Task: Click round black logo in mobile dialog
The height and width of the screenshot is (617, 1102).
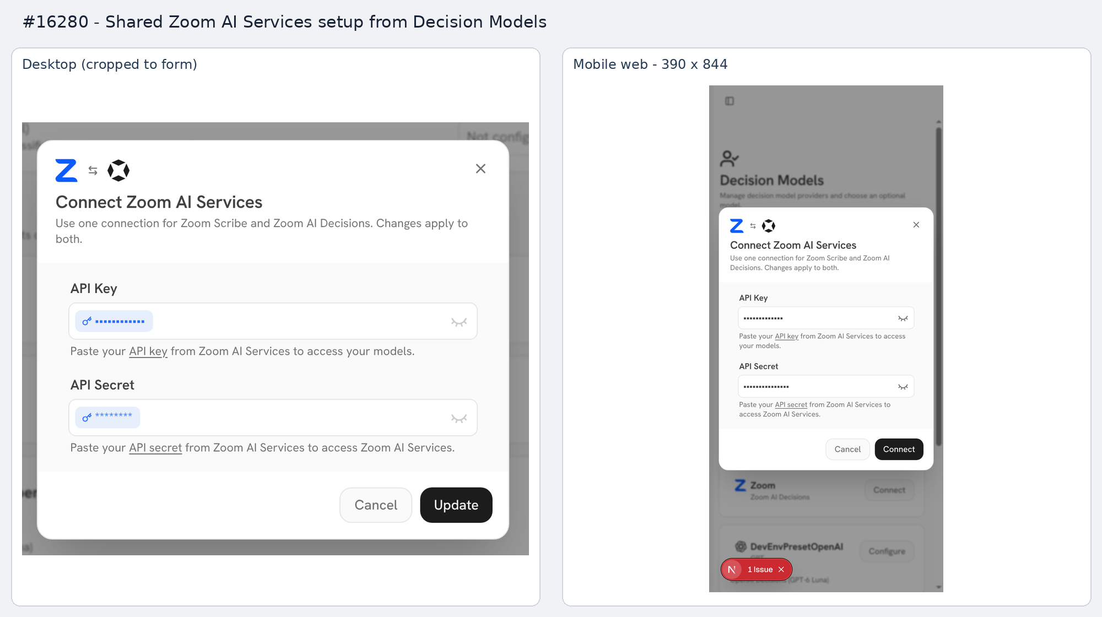Action: [769, 226]
